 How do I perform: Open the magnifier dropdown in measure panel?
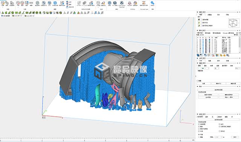point(217,68)
